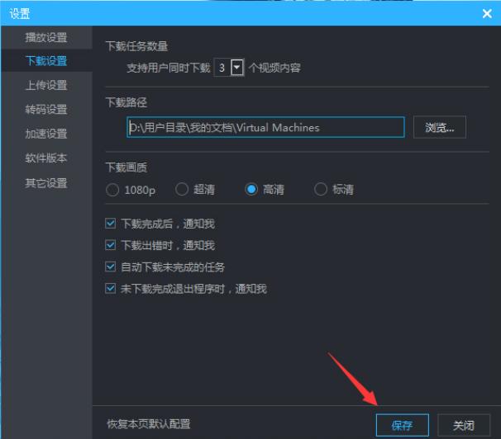Toggle 下载完成后，通知我 checkbox

111,224
